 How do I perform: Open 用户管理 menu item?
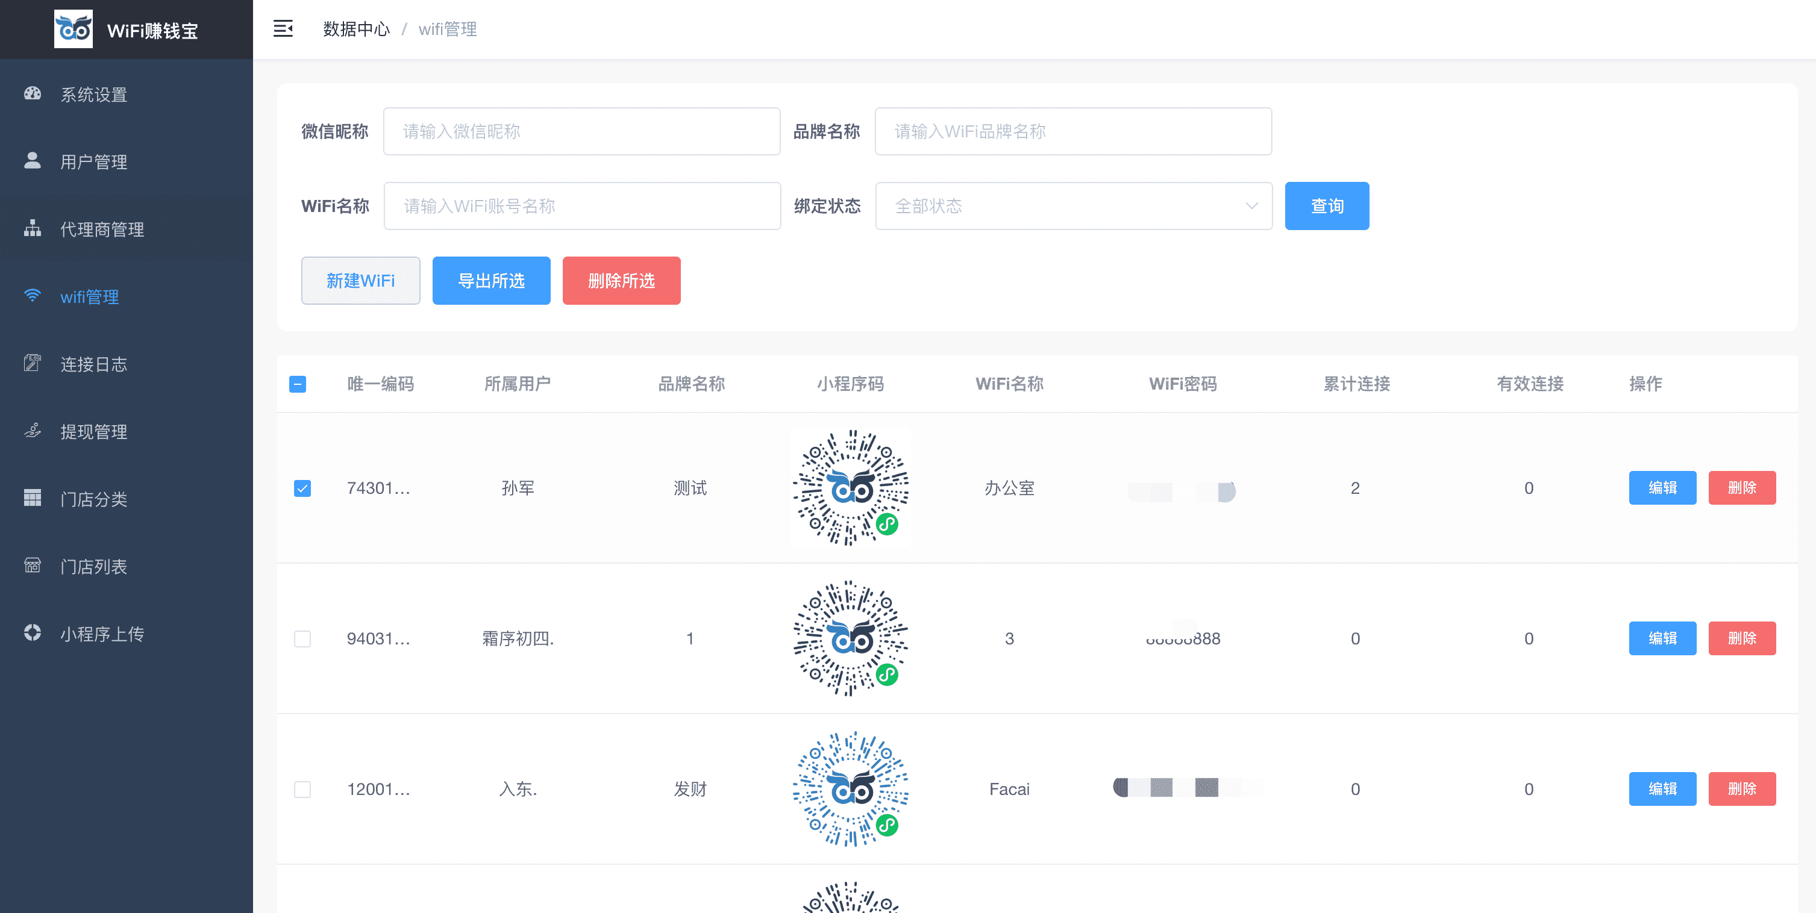point(127,162)
